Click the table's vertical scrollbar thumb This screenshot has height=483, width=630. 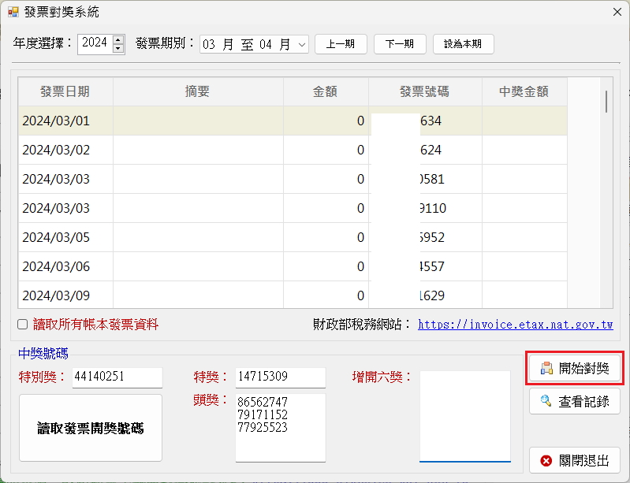606,101
